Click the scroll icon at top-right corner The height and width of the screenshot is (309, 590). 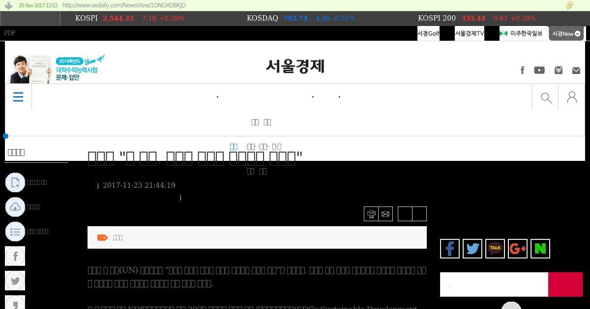[570, 5]
